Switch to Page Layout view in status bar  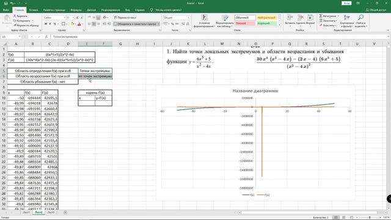pos(343,218)
